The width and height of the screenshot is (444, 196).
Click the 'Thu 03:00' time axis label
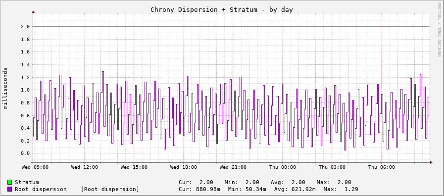pos(332,167)
